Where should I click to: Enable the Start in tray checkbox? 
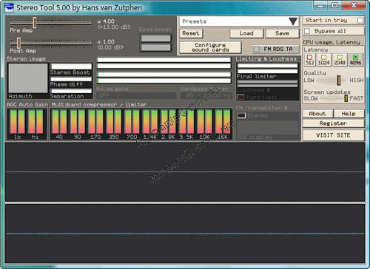(360, 21)
